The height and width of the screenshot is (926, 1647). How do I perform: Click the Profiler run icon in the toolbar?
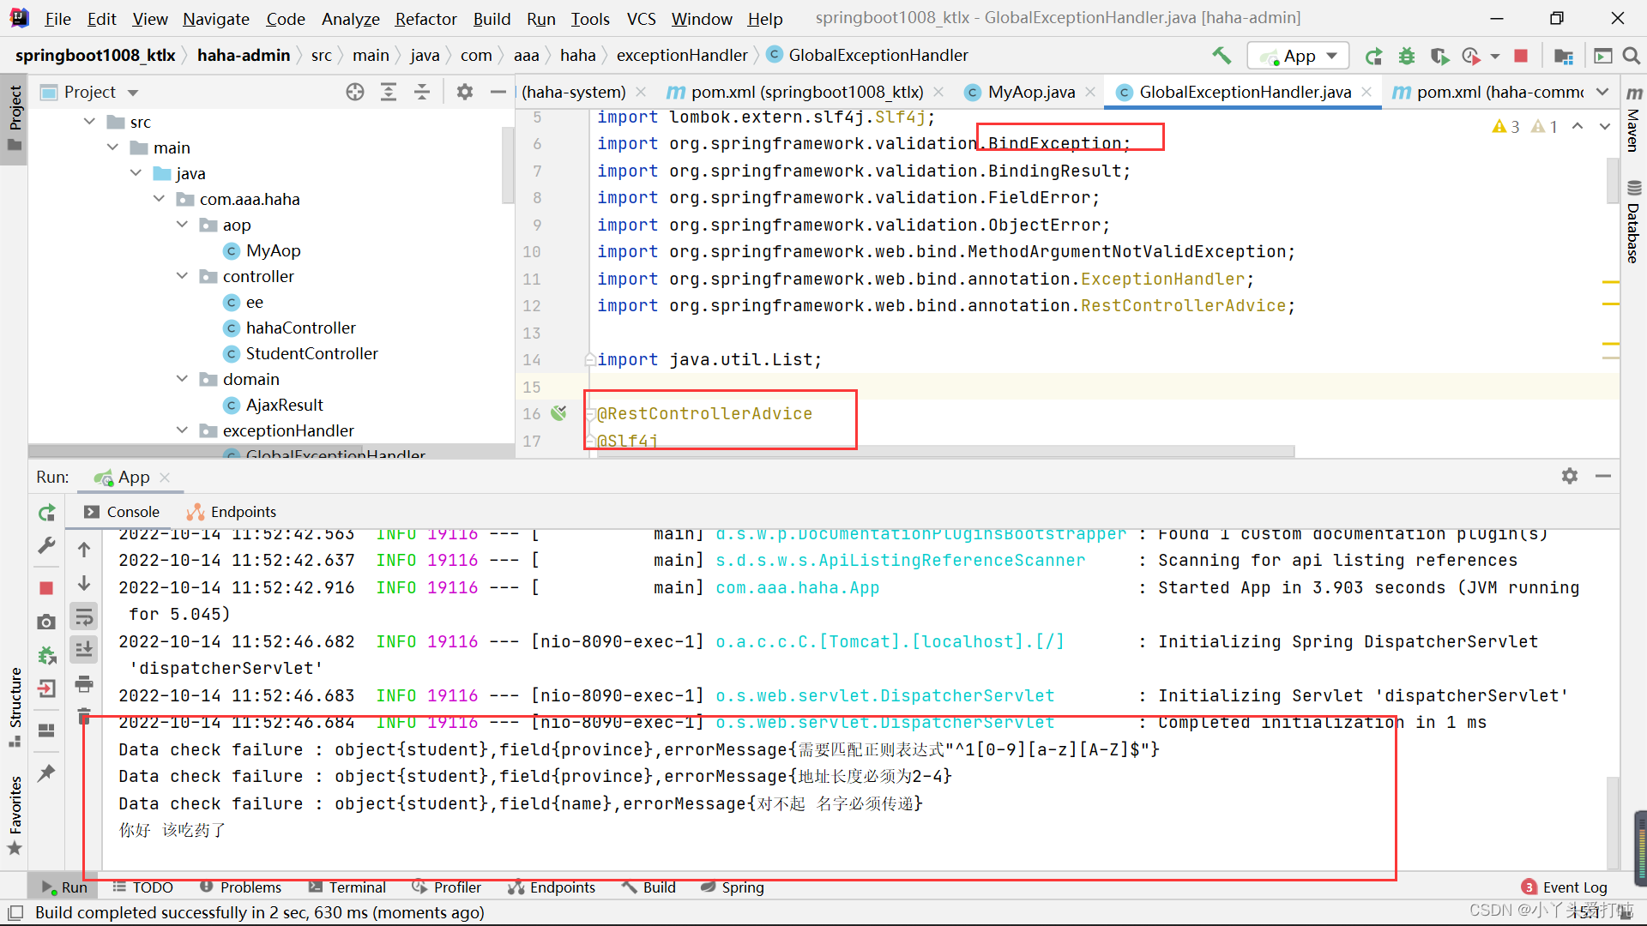[x=1472, y=56]
